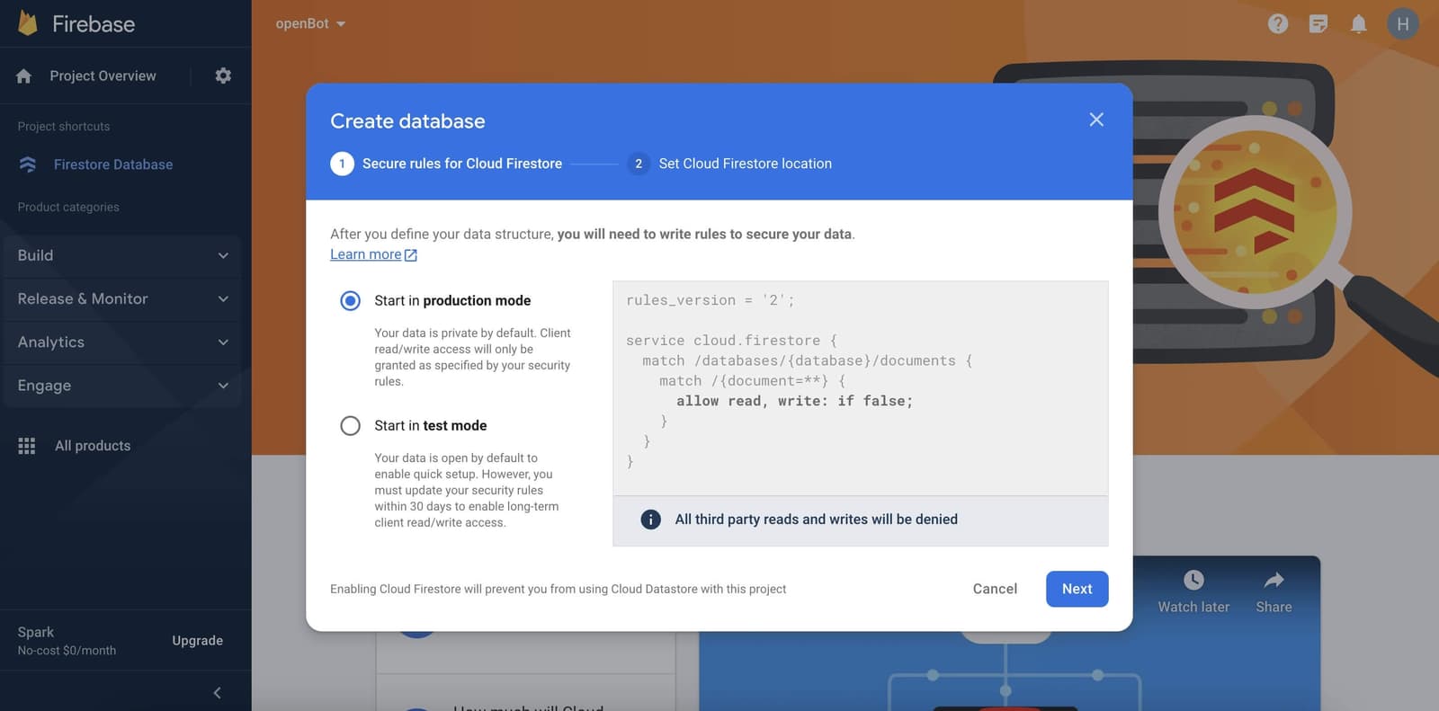
Task: Go to step 2 Set Cloud Firestore location
Action: 729,164
